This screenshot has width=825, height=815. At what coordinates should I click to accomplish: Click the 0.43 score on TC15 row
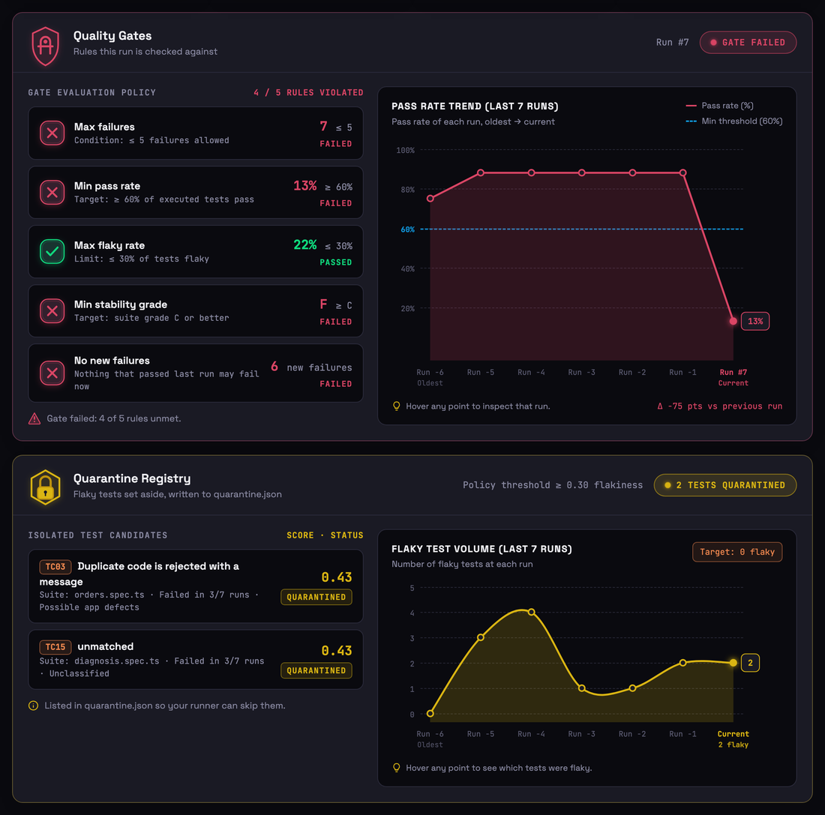[336, 651]
